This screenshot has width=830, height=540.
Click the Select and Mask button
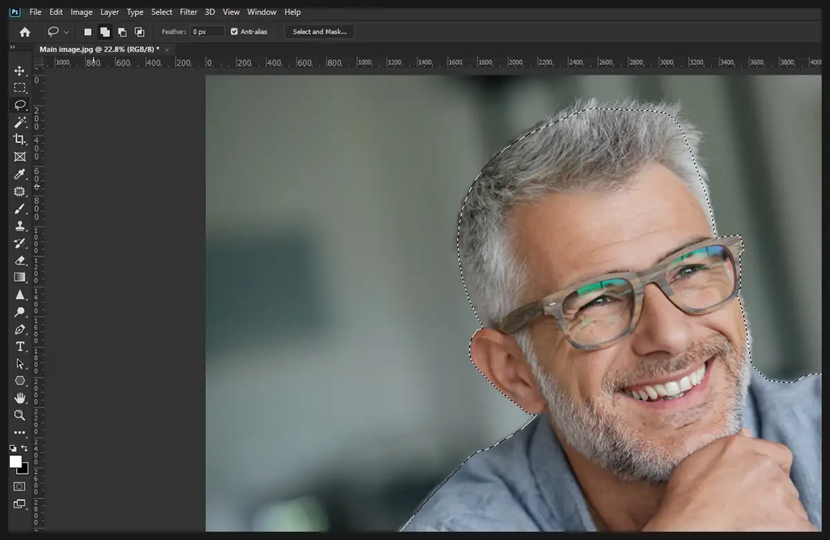(x=319, y=32)
